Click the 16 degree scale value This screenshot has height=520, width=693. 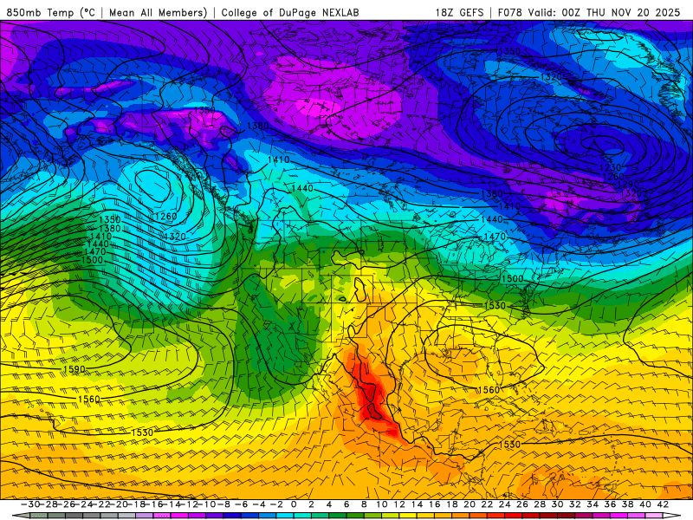coord(435,504)
